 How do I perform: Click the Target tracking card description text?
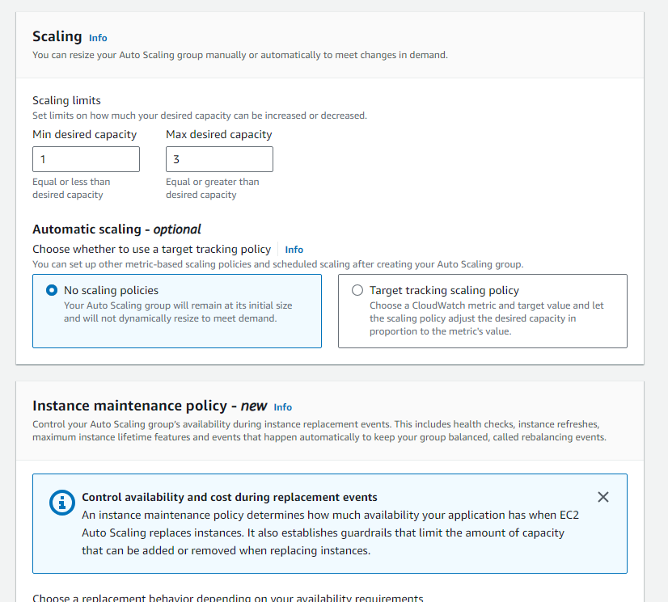486,318
